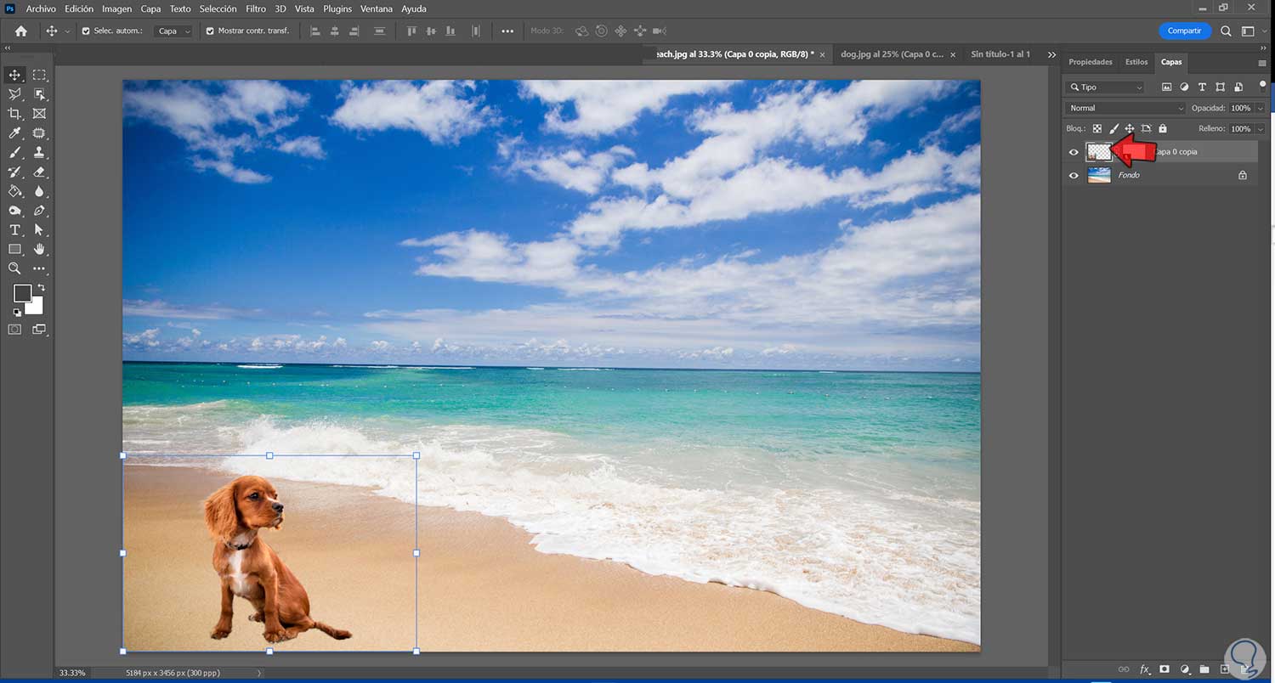Select the Crop tool
The image size is (1275, 683).
tap(14, 114)
